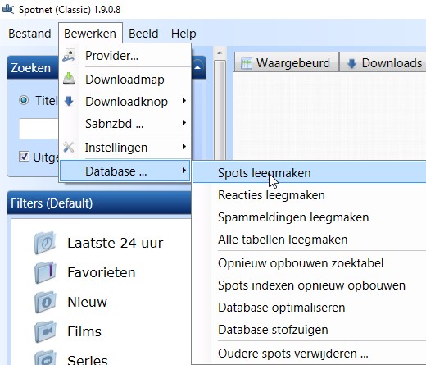Click the sidebar vertical scrollbar thumb
Screen dimensions: 426x365
(x=220, y=110)
